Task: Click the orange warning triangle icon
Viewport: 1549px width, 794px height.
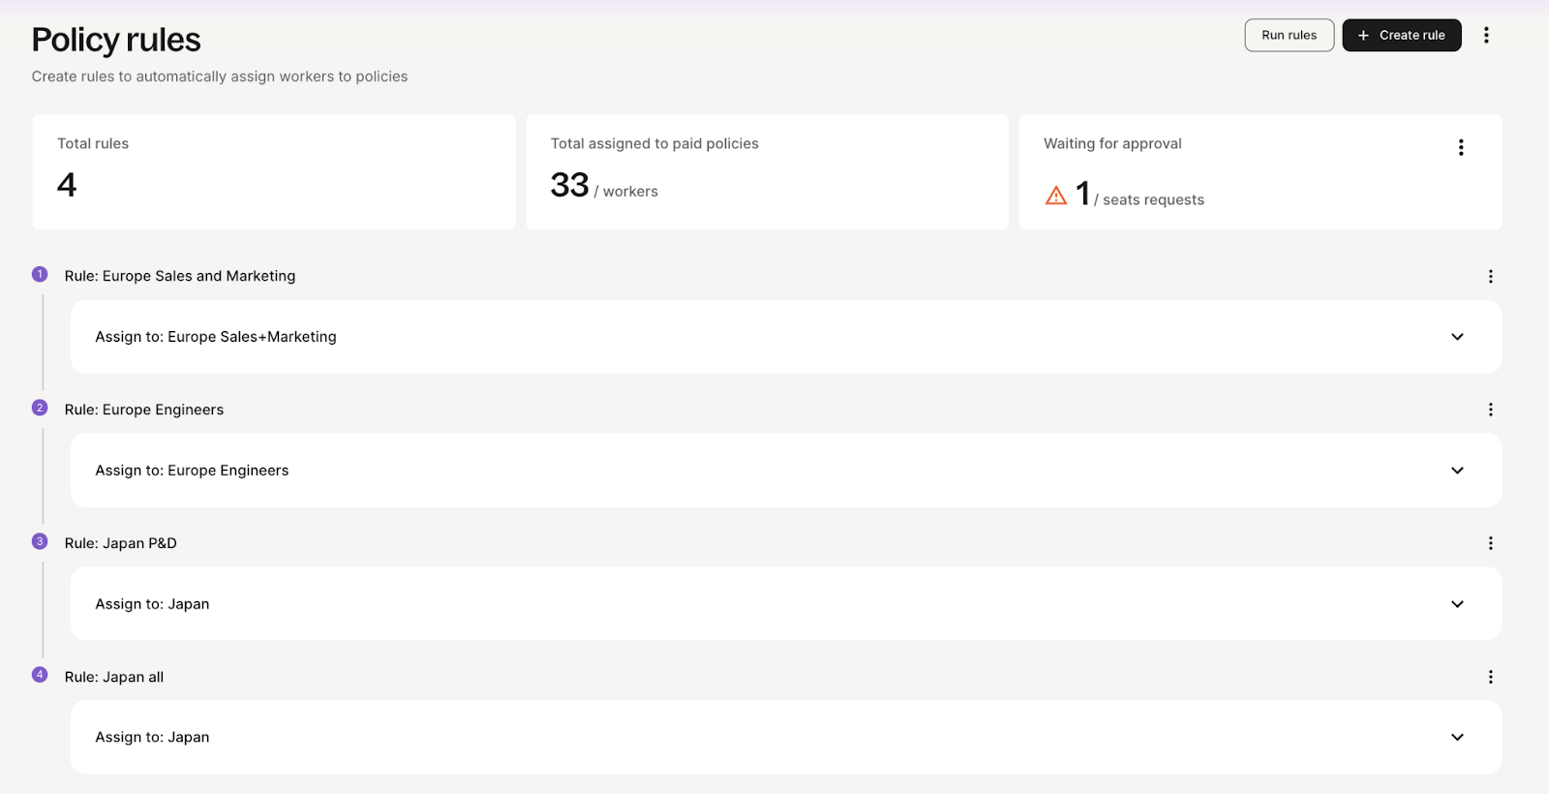Action: (x=1056, y=196)
